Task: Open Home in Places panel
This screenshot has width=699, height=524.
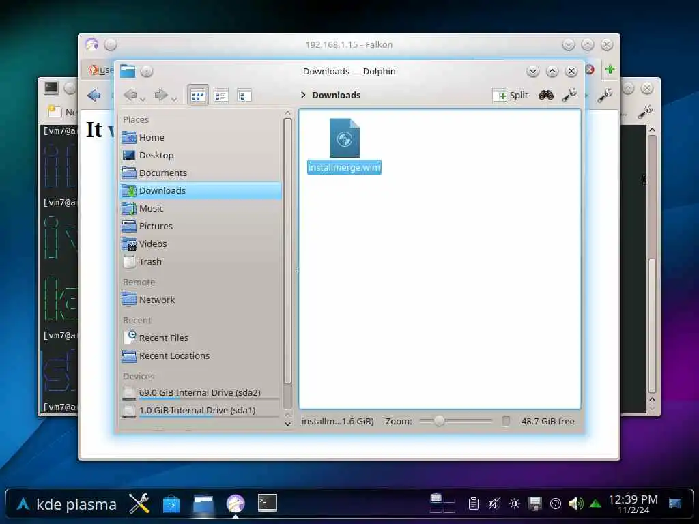Action: click(x=201, y=137)
